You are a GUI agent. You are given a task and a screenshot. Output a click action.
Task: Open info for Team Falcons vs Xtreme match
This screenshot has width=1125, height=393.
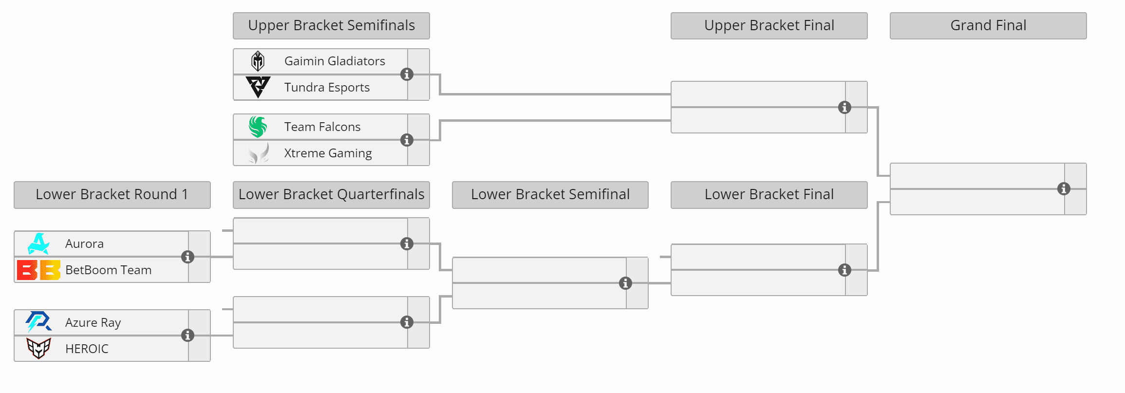(x=407, y=140)
